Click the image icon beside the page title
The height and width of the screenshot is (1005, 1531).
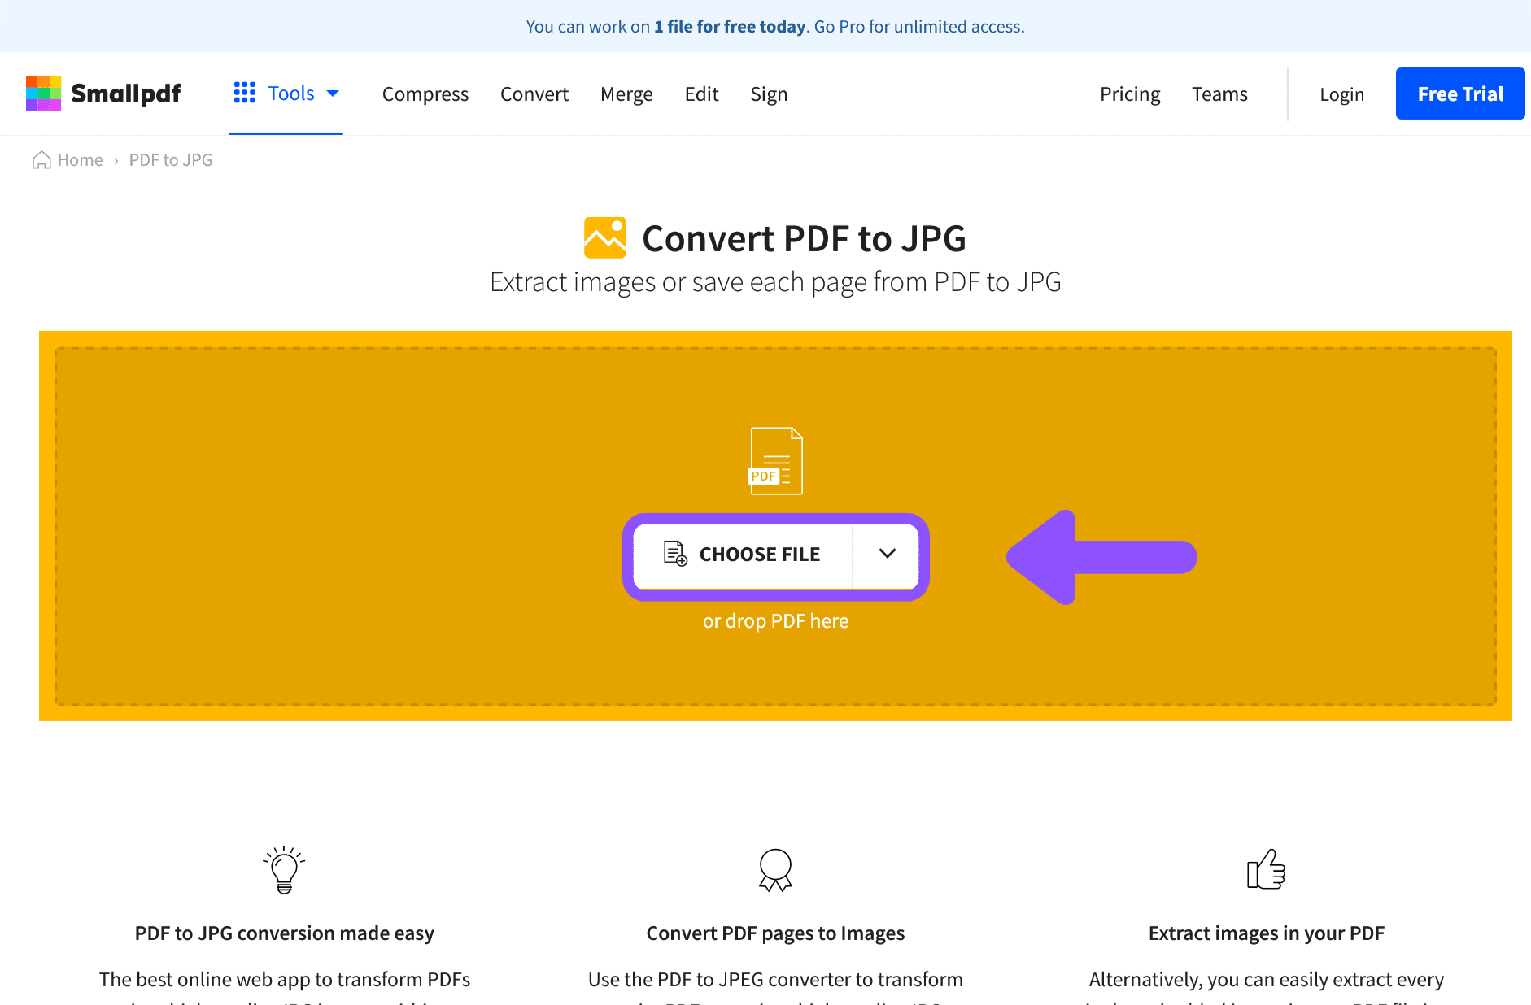[605, 237]
